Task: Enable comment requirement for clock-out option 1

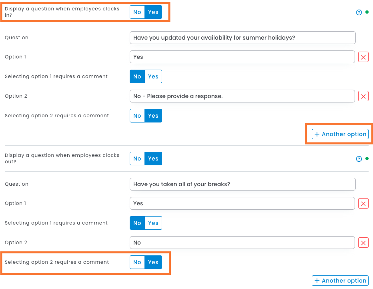Action: click(x=153, y=223)
